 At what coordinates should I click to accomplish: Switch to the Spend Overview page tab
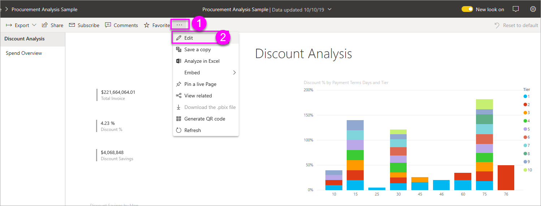point(33,53)
